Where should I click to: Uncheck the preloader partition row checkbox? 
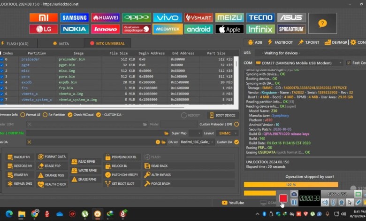coord(1,60)
